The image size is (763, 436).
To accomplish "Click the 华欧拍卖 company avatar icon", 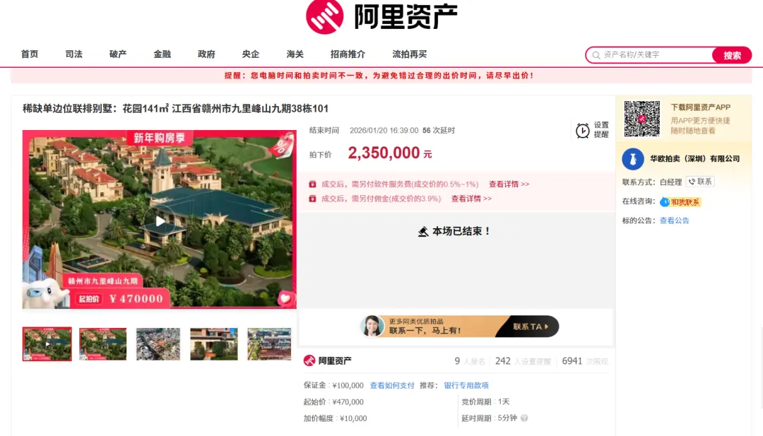I will pyautogui.click(x=632, y=159).
